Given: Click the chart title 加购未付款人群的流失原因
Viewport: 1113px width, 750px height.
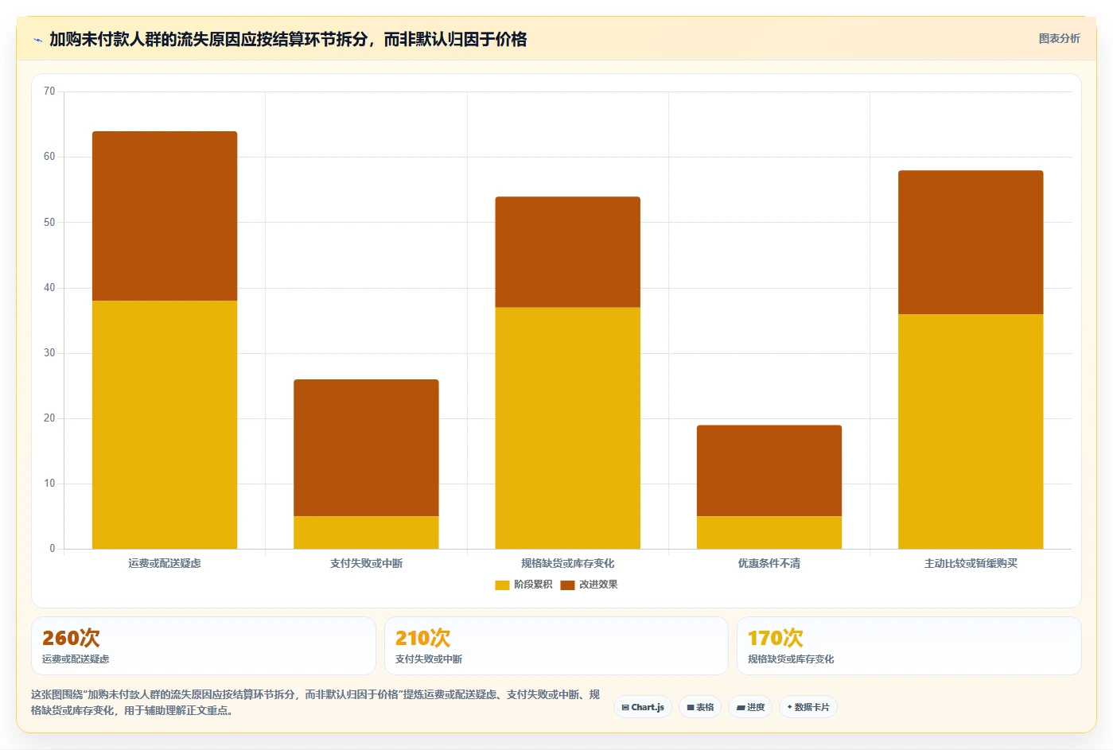Looking at the screenshot, I should 288,39.
